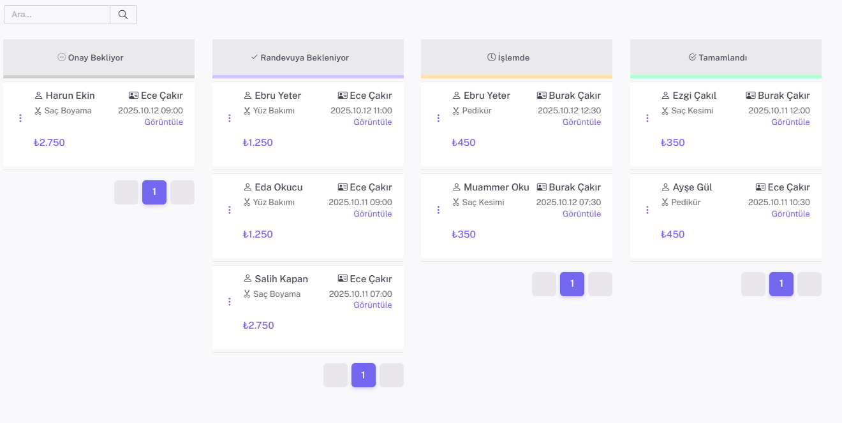This screenshot has width=842, height=423.
Task: Click the search magnifier icon button
Action: coord(123,15)
